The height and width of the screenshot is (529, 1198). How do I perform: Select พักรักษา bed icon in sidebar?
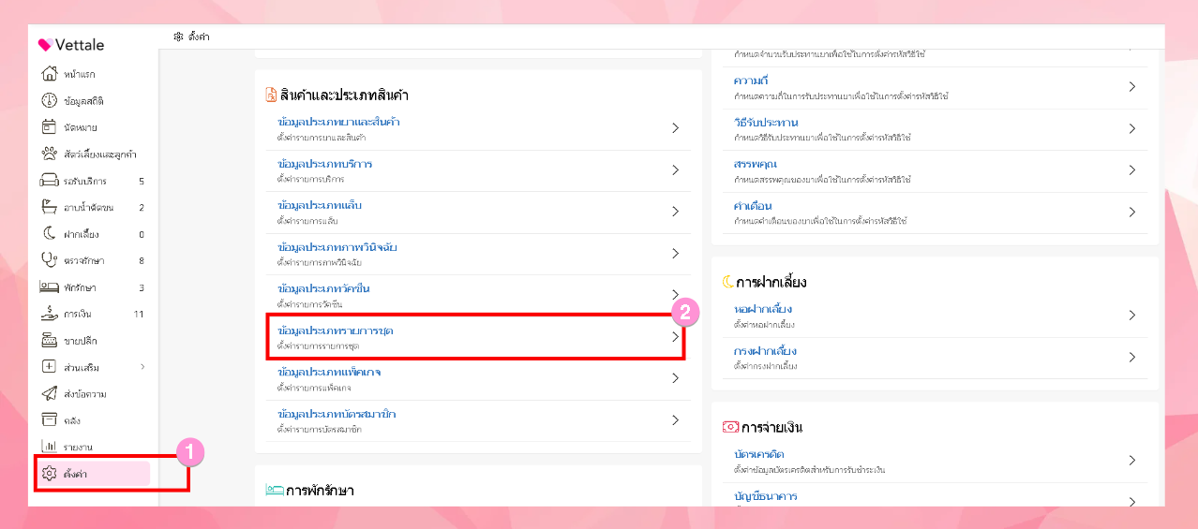pyautogui.click(x=50, y=287)
